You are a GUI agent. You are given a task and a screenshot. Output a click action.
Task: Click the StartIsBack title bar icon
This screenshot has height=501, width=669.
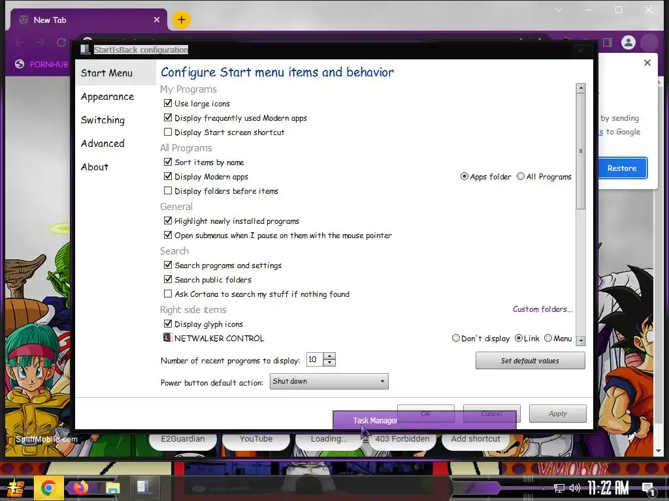coord(86,50)
